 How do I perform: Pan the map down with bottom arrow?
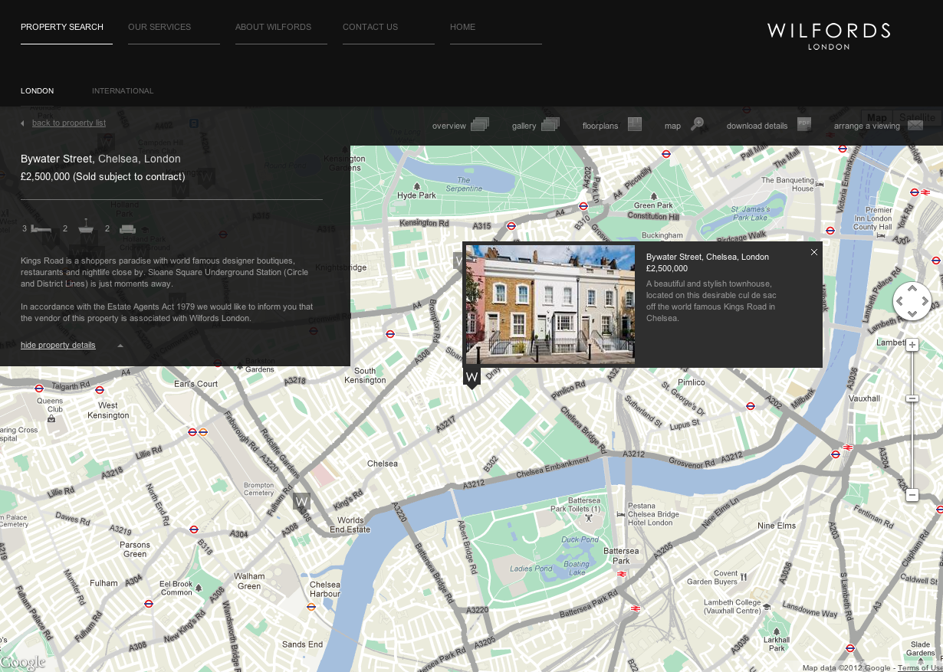pyautogui.click(x=912, y=314)
